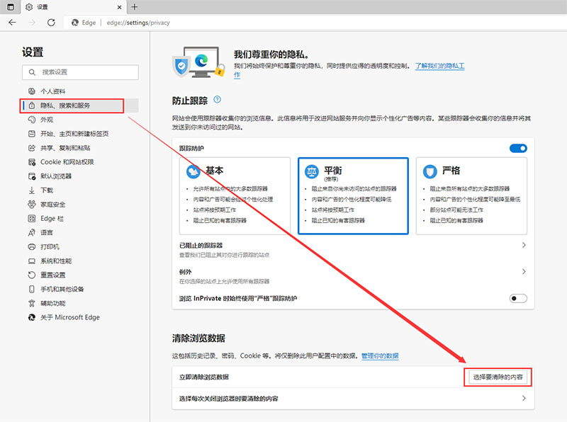567x422 pixels.
Task: Click the 打印机 printer icon
Action: (x=30, y=246)
